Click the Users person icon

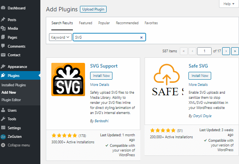point(3,110)
